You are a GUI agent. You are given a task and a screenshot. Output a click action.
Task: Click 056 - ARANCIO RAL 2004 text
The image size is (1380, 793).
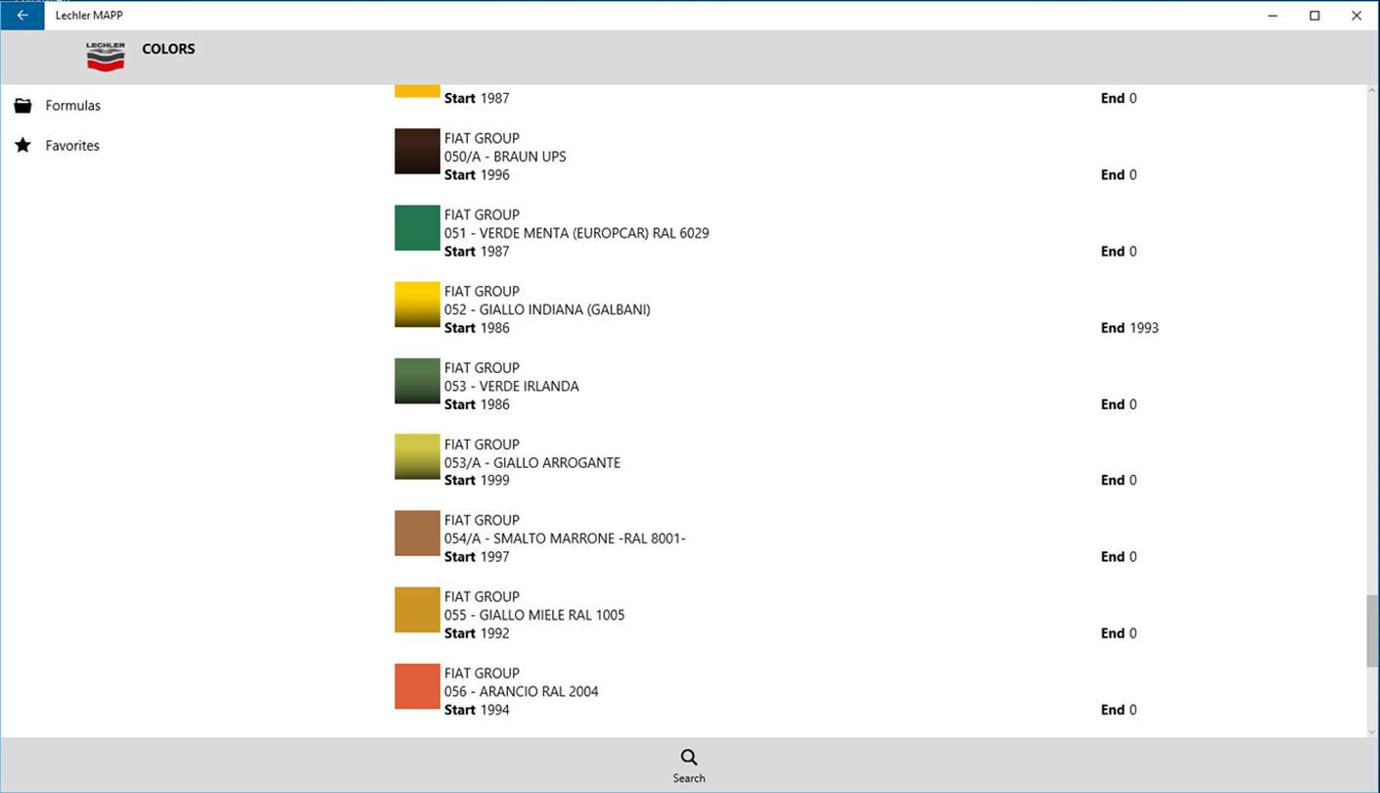coord(522,691)
